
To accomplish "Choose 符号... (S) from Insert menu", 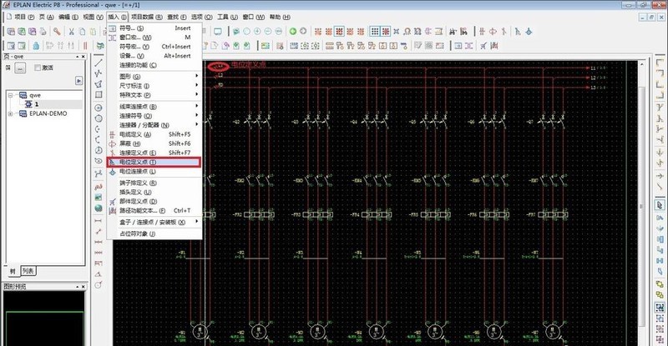I will pyautogui.click(x=154, y=28).
